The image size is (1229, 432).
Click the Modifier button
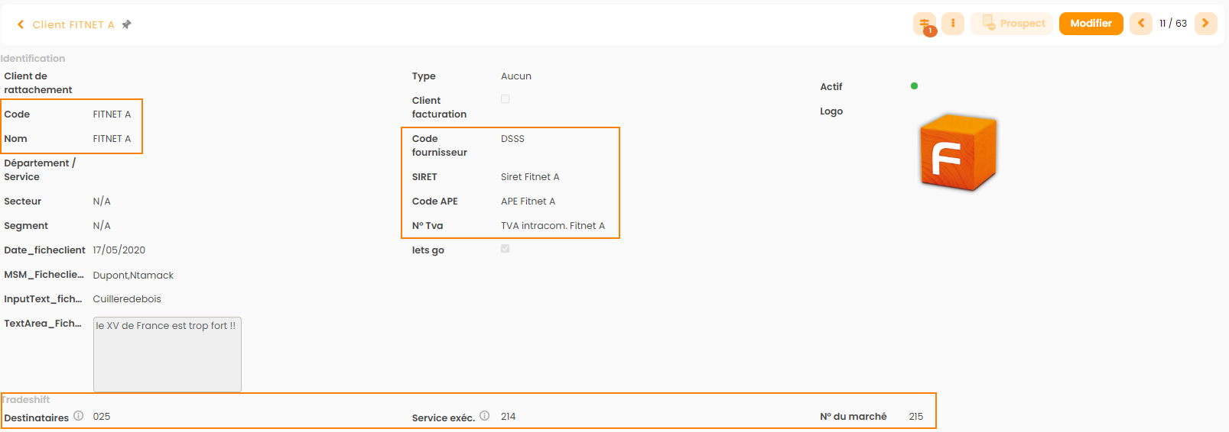1091,24
